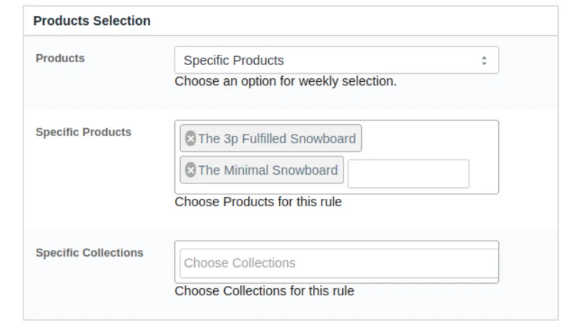Click the Products field label
Viewport: 586px width, 329px height.
tap(60, 58)
